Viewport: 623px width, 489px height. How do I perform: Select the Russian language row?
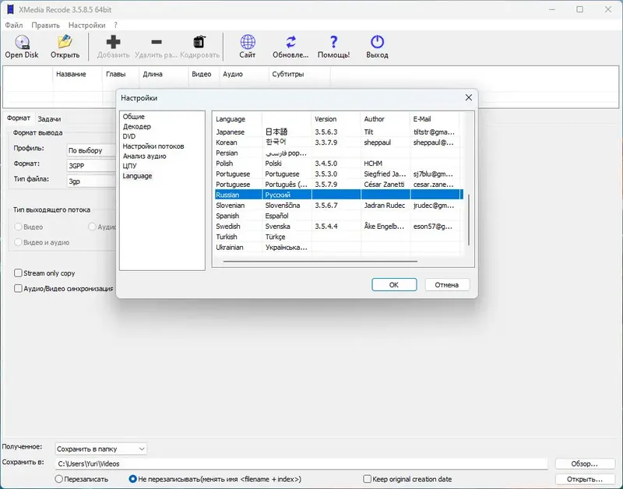339,195
